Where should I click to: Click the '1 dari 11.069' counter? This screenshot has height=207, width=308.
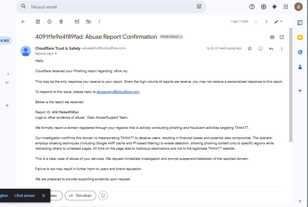pyautogui.click(x=239, y=21)
